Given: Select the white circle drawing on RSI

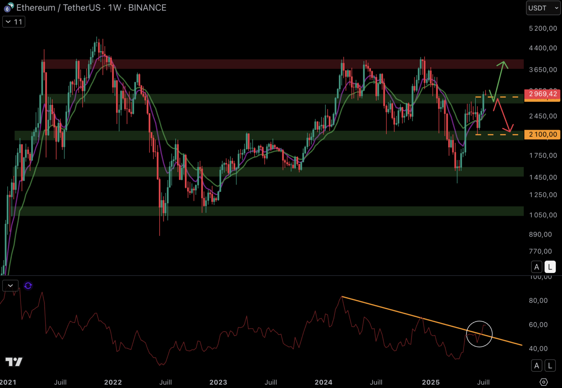Looking at the screenshot, I should 479,334.
